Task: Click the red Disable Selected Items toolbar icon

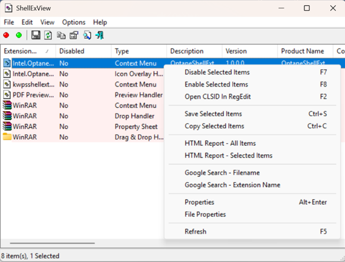Action: (6, 35)
